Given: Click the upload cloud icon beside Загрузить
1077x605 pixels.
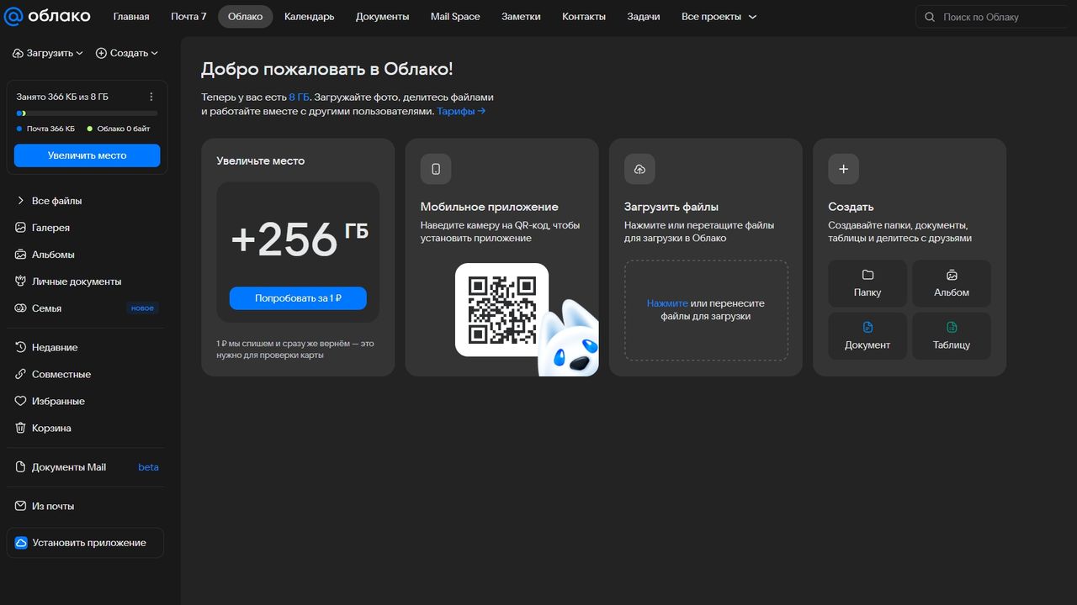Looking at the screenshot, I should [18, 53].
